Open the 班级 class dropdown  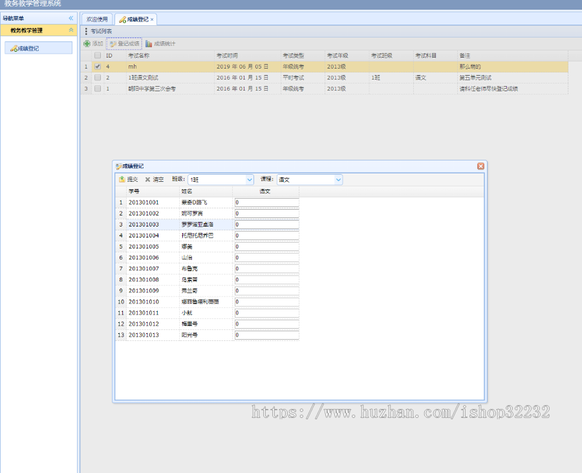pos(250,180)
